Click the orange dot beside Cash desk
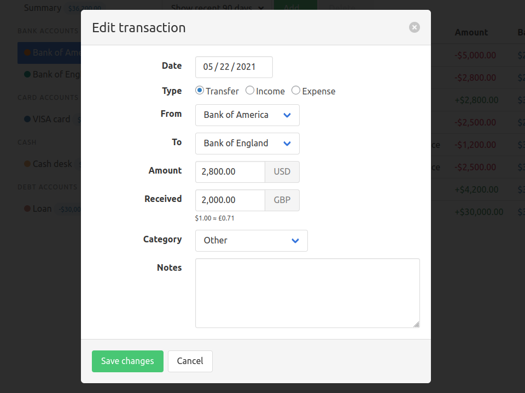Viewport: 525px width, 393px height. (x=27, y=164)
